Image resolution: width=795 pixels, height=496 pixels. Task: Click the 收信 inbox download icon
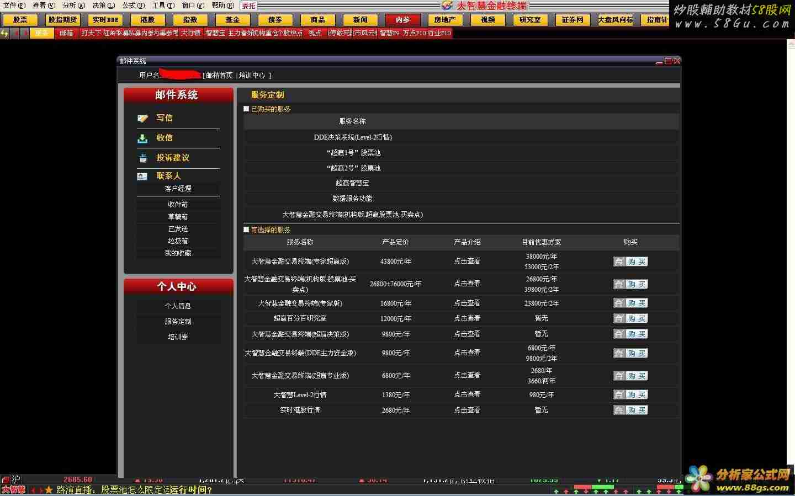(142, 138)
